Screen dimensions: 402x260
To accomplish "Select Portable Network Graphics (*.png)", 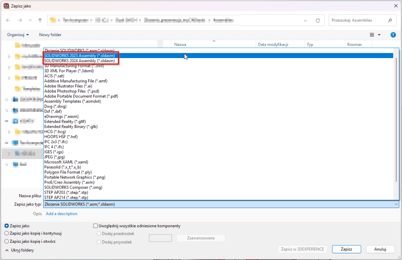I will coord(218,177).
